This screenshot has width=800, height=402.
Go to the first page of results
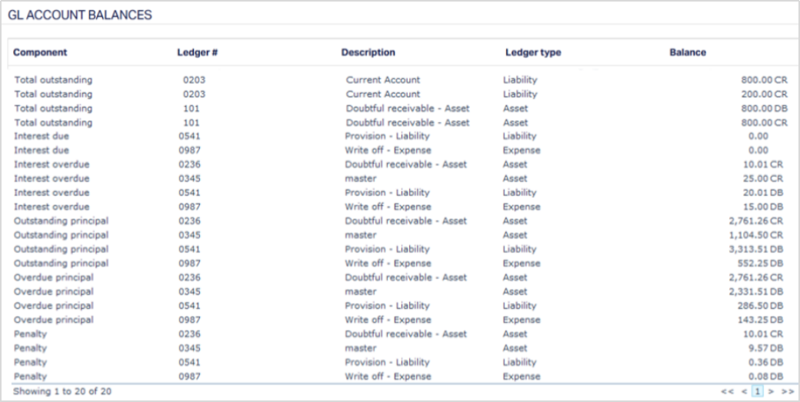[x=727, y=391]
